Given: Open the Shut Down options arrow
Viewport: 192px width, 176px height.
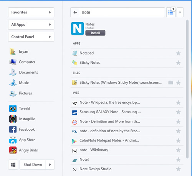Looking at the screenshot, I should tap(50, 164).
